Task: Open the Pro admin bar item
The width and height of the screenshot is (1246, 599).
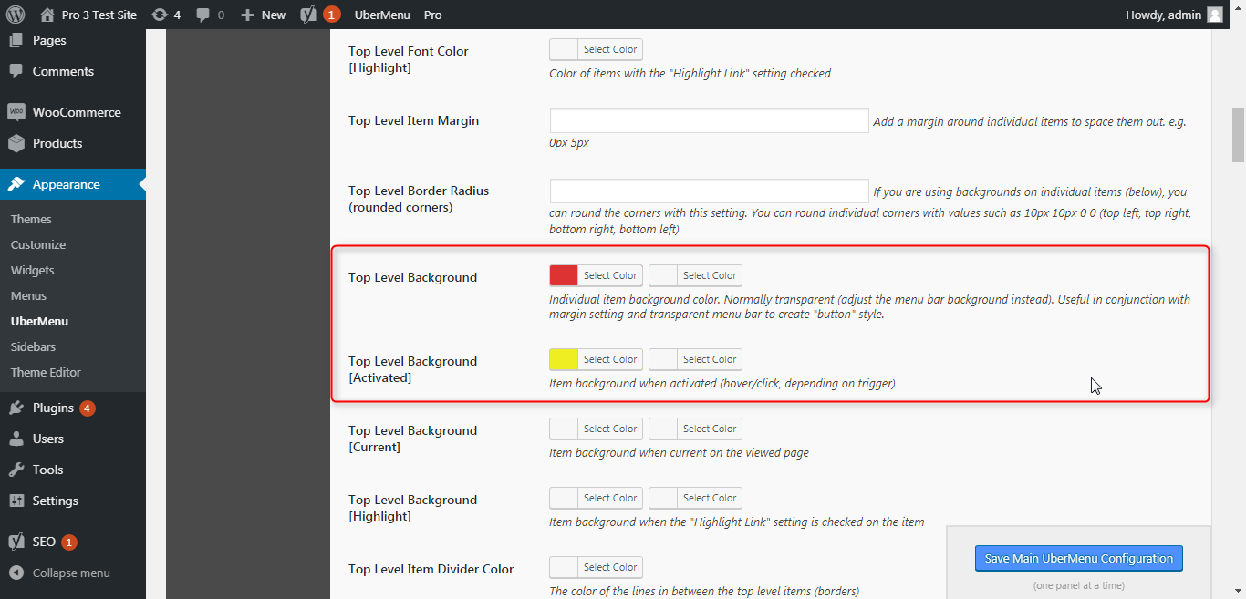Action: pyautogui.click(x=433, y=15)
